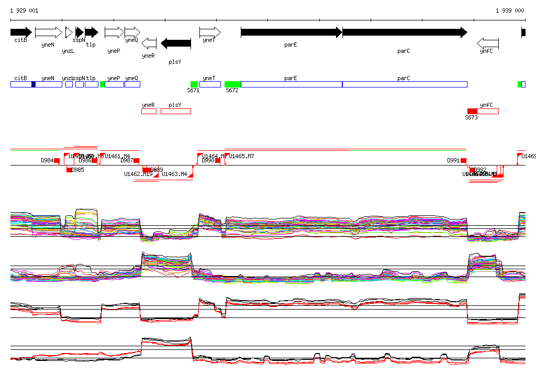Click the left-pointing ynfC gene arrow
This screenshot has width=536, height=374.
[x=488, y=43]
